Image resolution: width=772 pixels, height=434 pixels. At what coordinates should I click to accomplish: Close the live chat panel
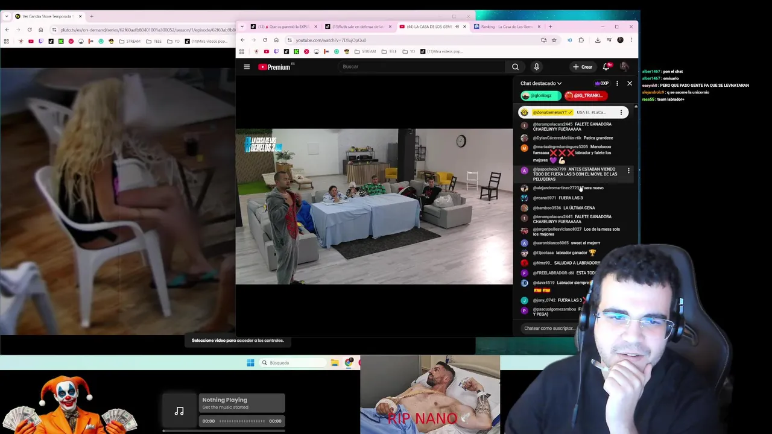pos(630,84)
